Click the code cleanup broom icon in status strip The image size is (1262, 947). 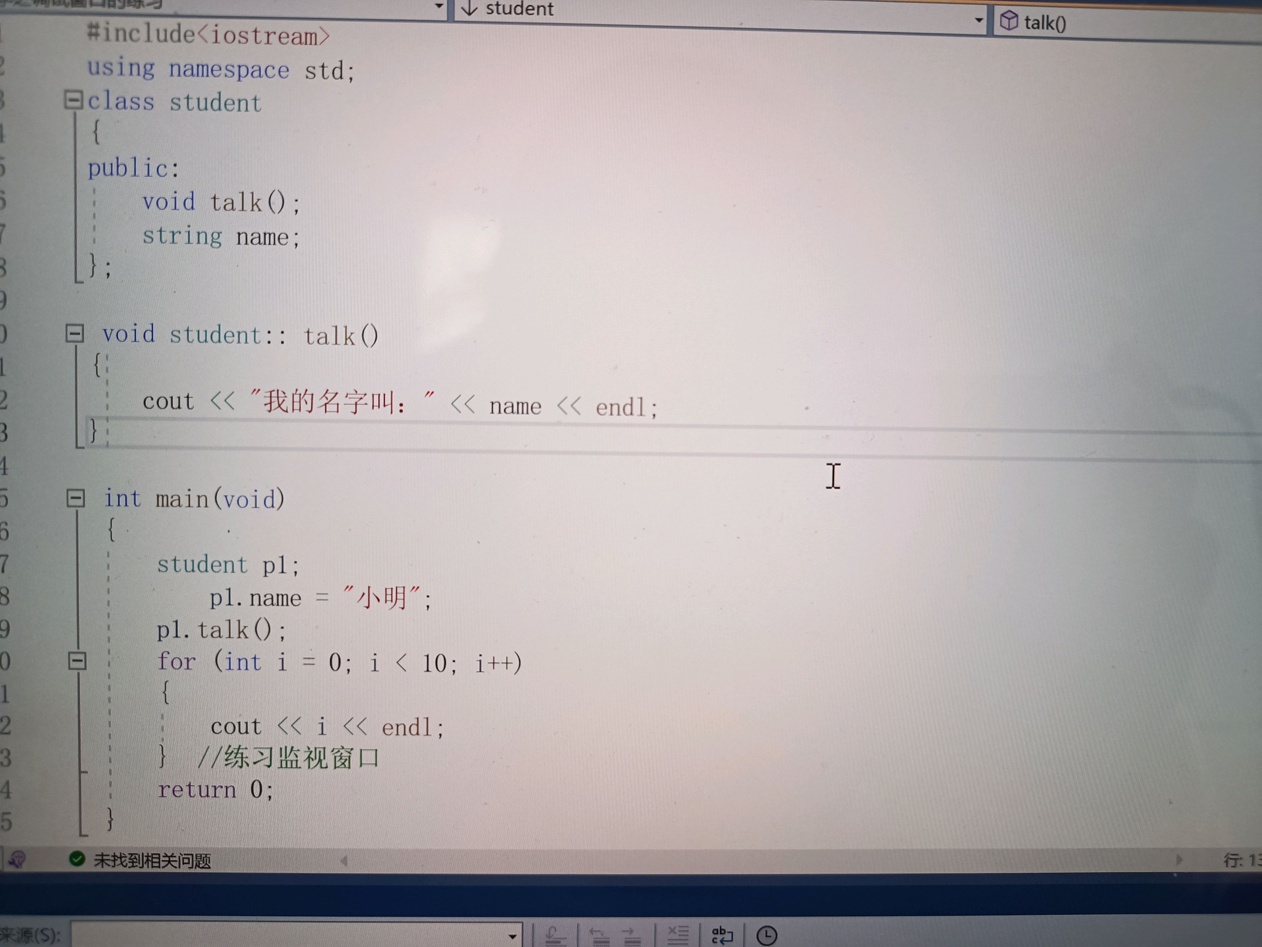point(17,859)
